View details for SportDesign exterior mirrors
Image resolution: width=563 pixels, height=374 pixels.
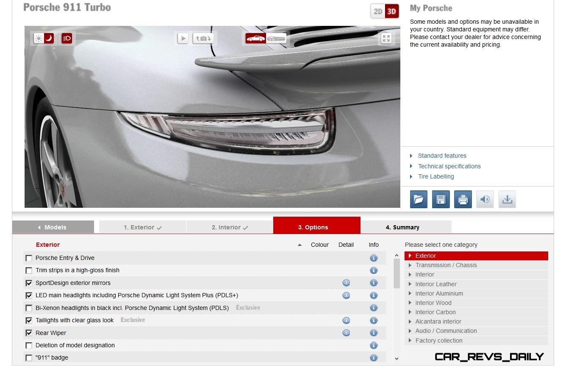click(346, 283)
